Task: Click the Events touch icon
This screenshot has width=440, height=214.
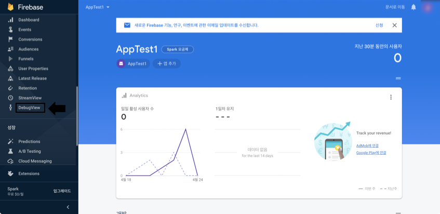Action: (10, 30)
